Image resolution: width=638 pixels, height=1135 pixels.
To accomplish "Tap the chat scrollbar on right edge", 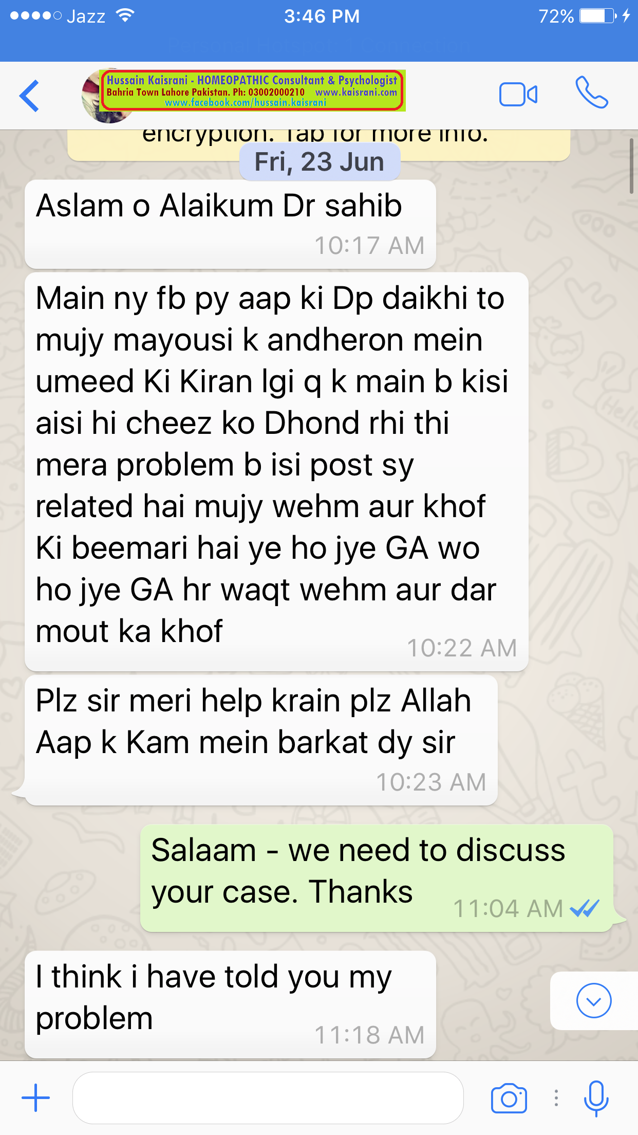I will [x=632, y=166].
